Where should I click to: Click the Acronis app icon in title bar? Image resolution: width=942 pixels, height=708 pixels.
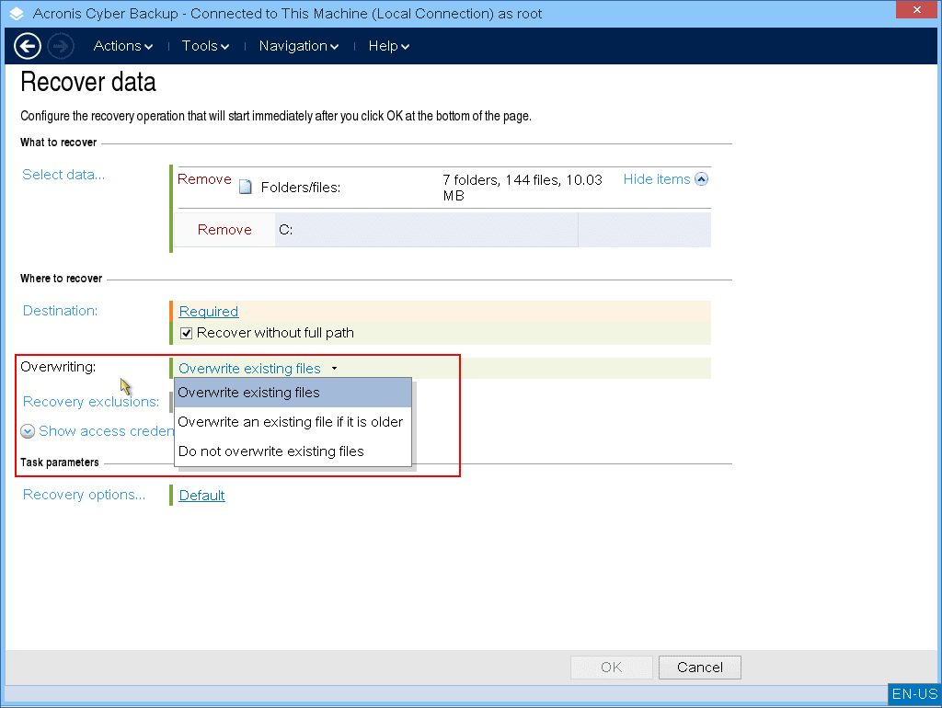click(x=17, y=14)
